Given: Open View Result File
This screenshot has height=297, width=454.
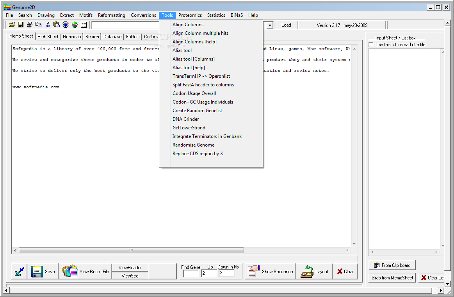Looking at the screenshot, I should click(85, 272).
